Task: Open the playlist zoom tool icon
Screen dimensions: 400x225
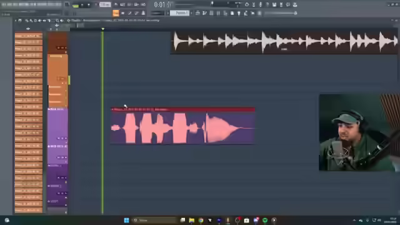Action: click(x=57, y=21)
